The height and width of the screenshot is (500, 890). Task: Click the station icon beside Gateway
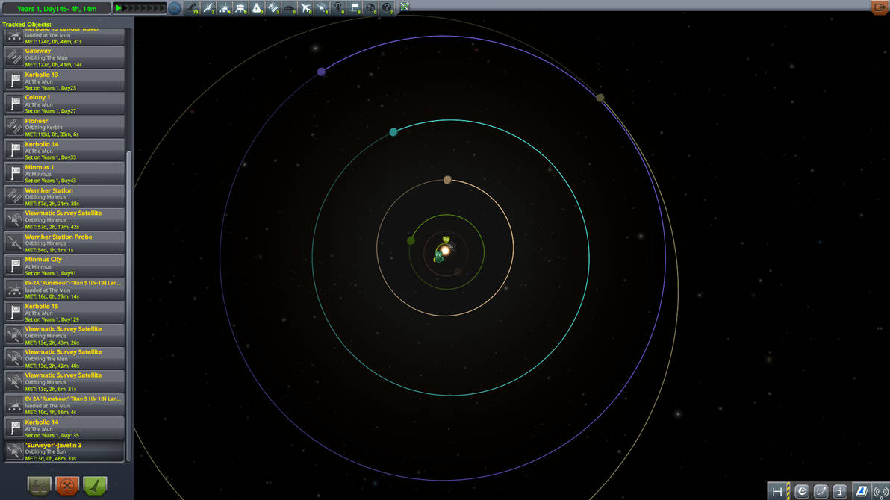click(15, 57)
